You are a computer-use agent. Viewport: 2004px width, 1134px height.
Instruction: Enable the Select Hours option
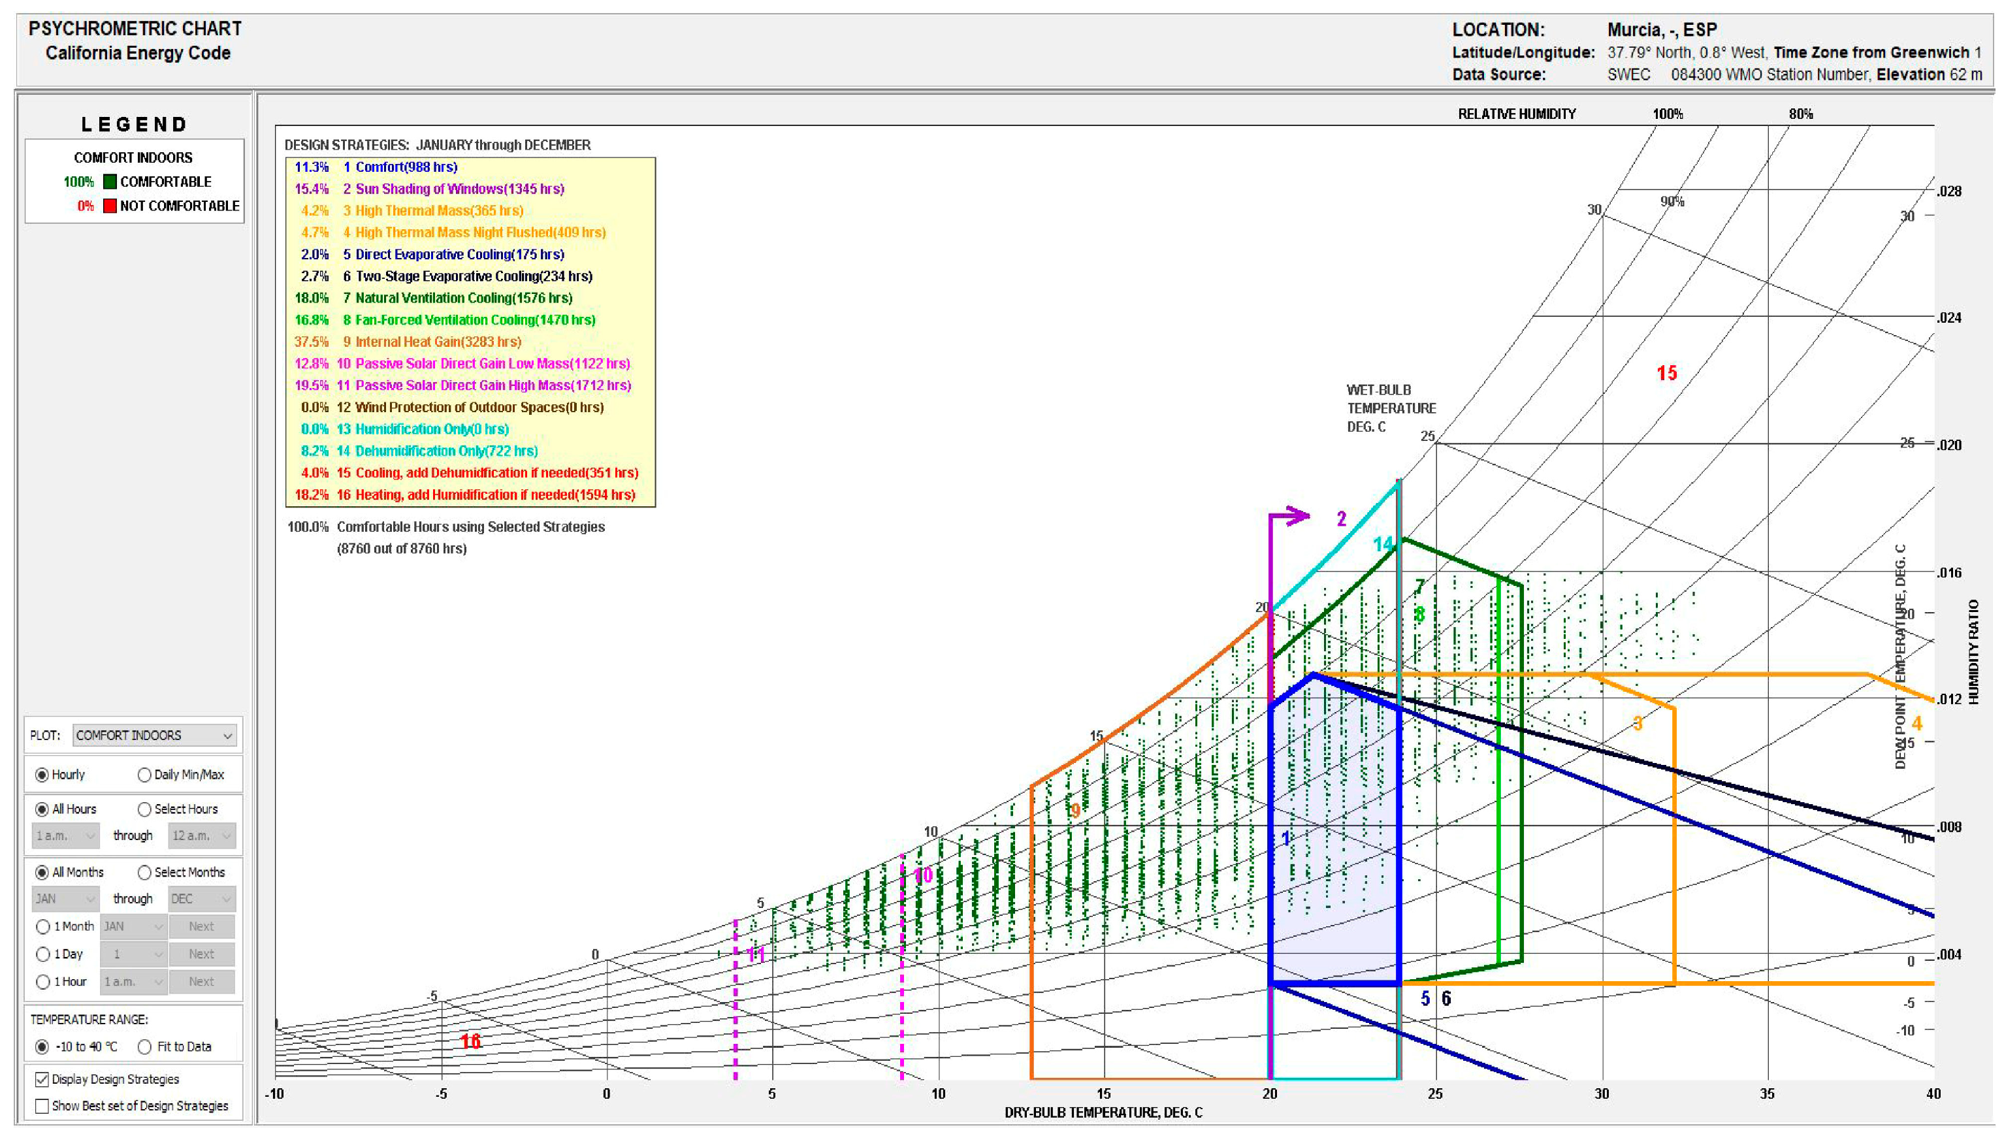coord(144,809)
